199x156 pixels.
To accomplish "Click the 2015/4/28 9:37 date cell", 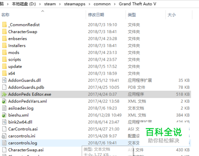I will click(102, 136).
